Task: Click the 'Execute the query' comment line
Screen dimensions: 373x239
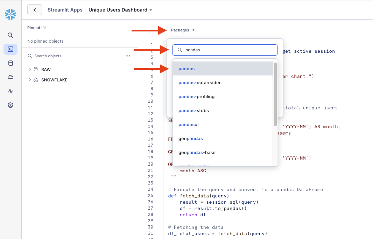Action: click(x=246, y=190)
